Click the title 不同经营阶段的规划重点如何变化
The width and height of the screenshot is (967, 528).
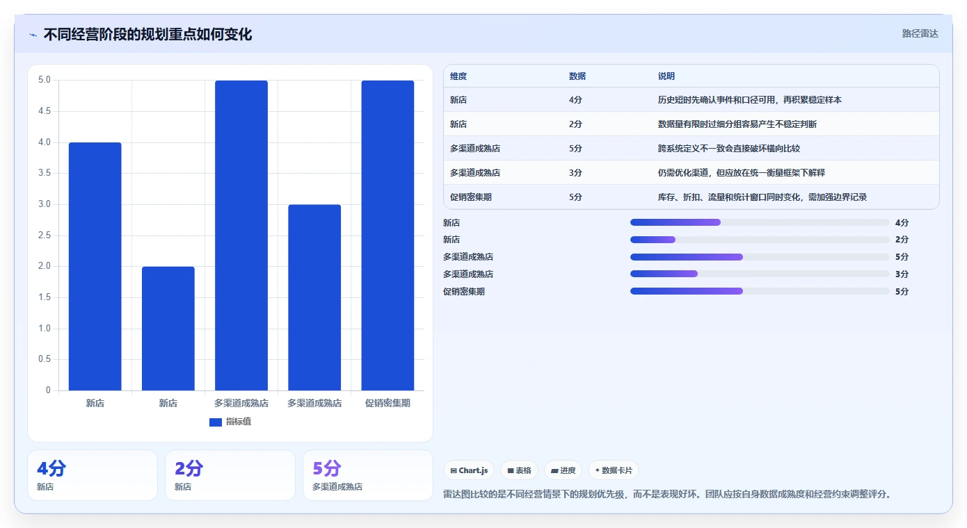147,34
